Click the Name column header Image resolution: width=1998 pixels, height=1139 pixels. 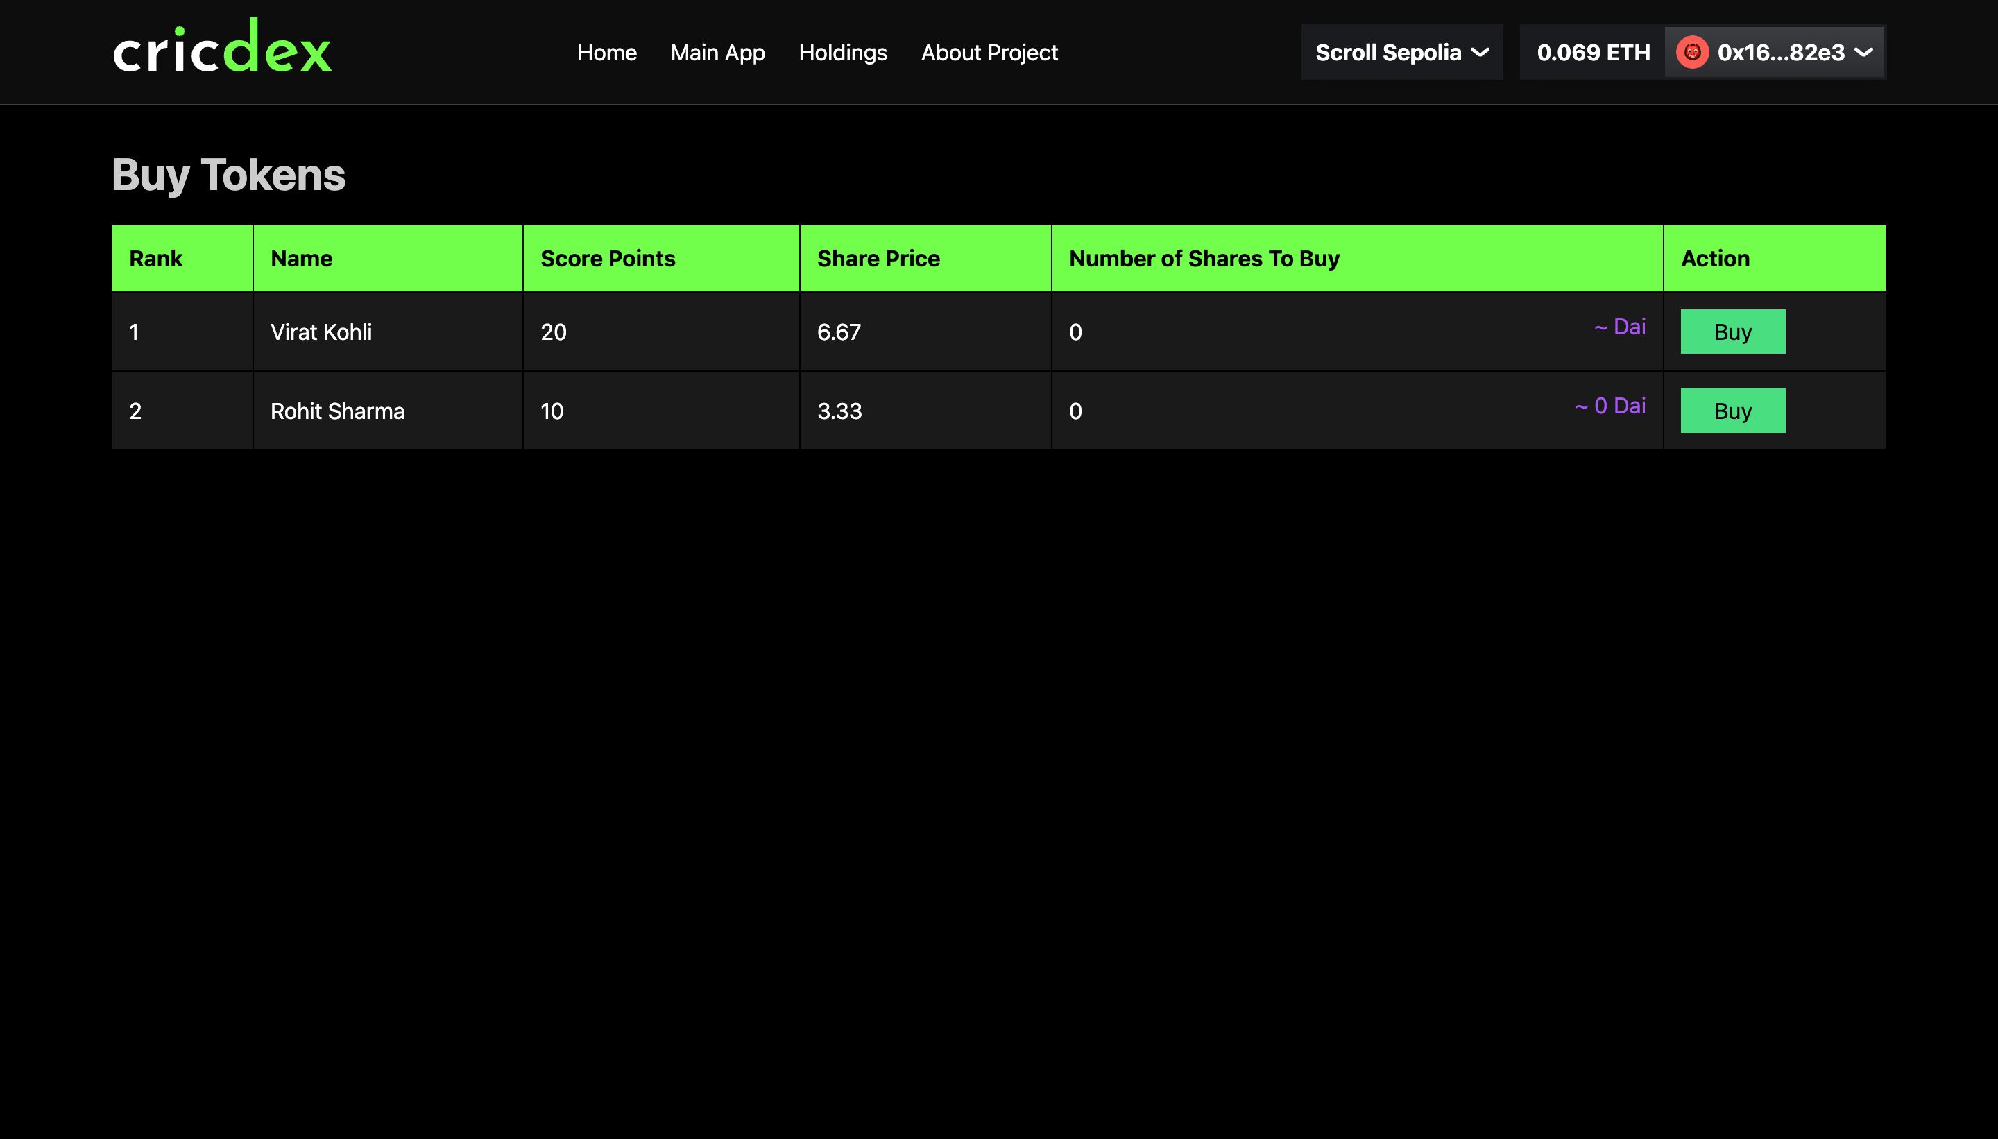pos(387,258)
